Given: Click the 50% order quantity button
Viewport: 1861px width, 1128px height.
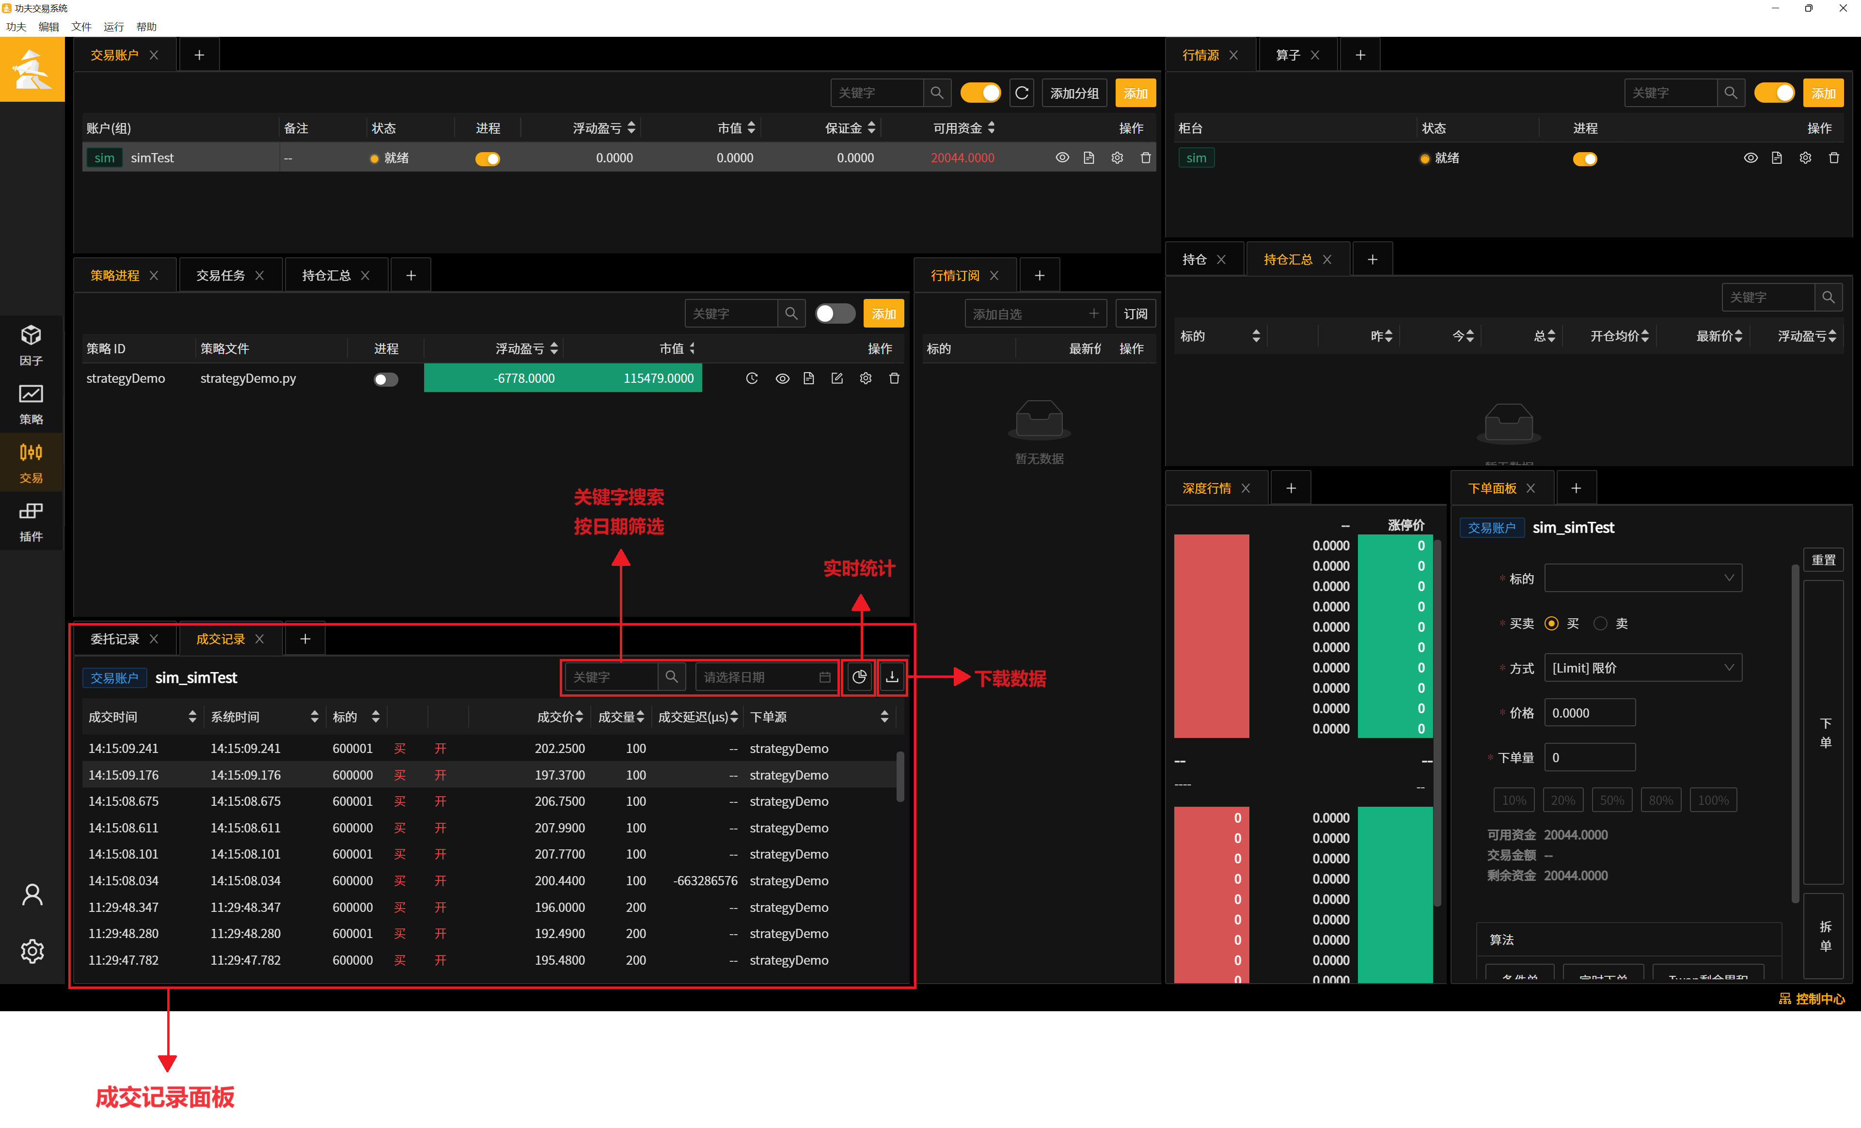Looking at the screenshot, I should 1612,799.
